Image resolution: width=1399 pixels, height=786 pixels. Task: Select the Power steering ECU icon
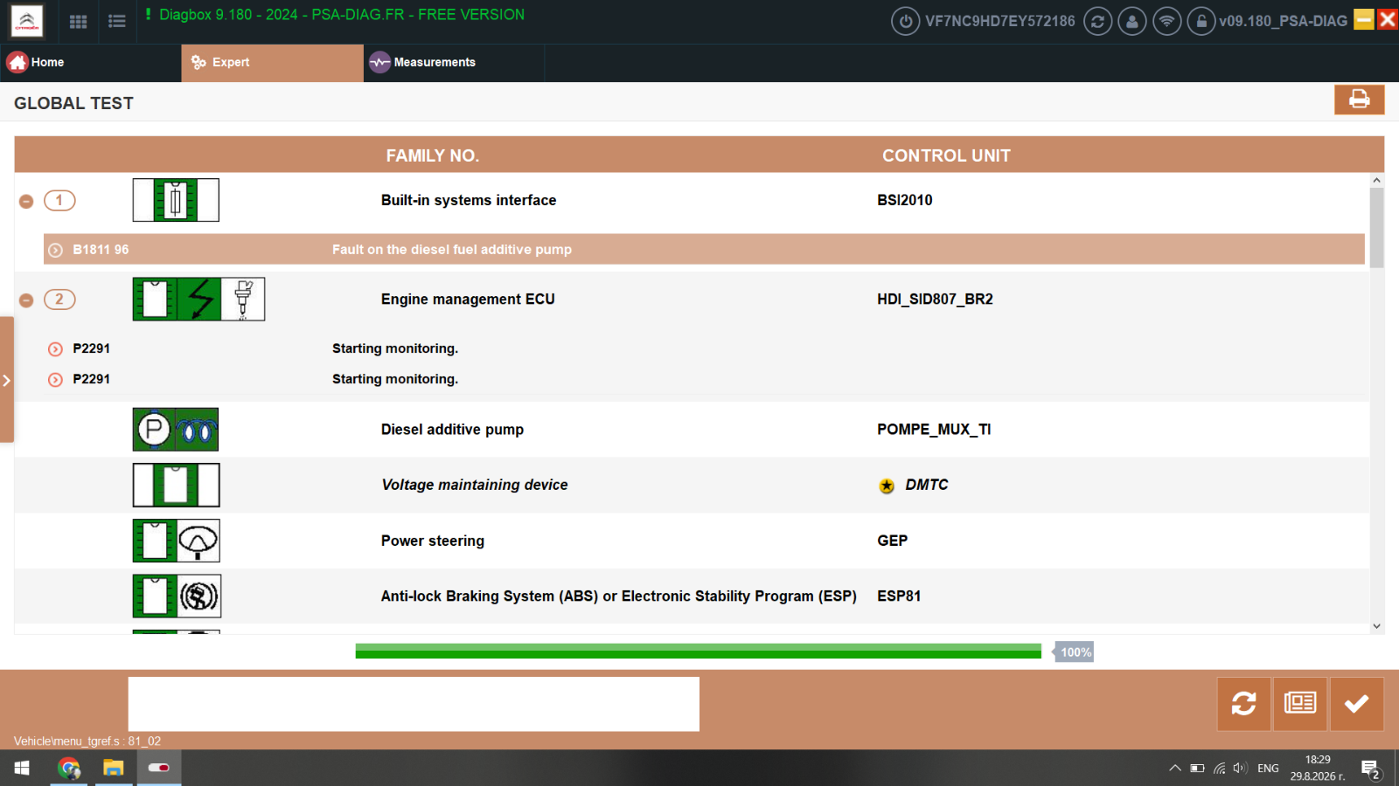tap(176, 541)
